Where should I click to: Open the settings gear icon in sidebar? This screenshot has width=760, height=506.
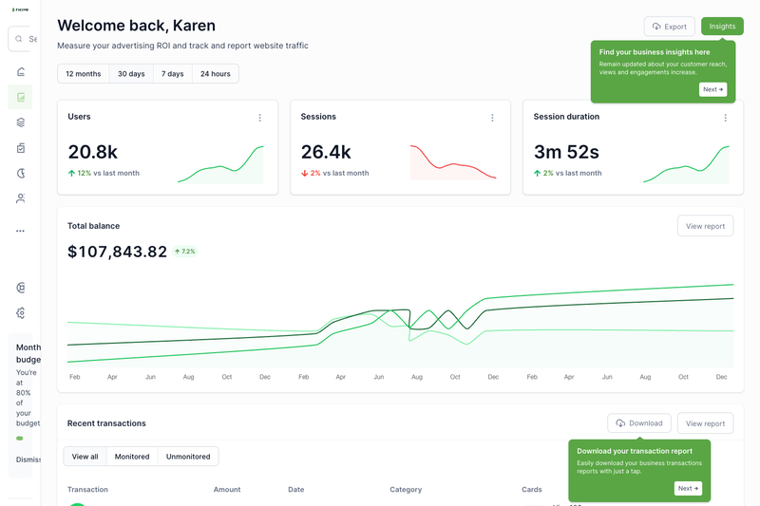click(20, 312)
